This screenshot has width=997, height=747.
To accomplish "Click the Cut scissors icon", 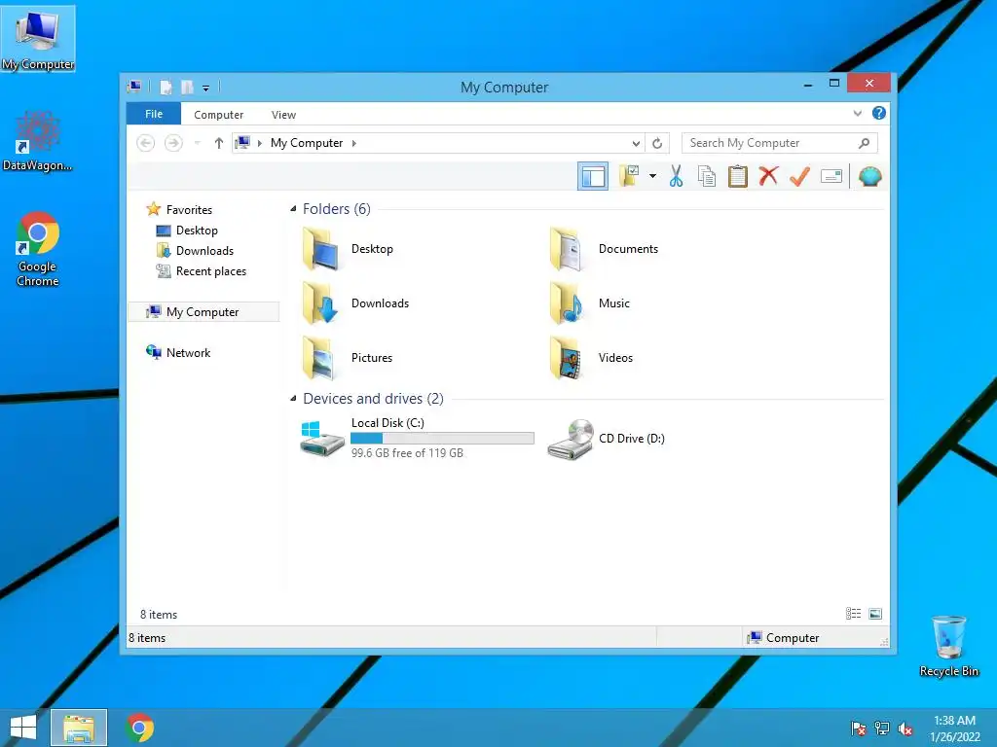I will 676,176.
